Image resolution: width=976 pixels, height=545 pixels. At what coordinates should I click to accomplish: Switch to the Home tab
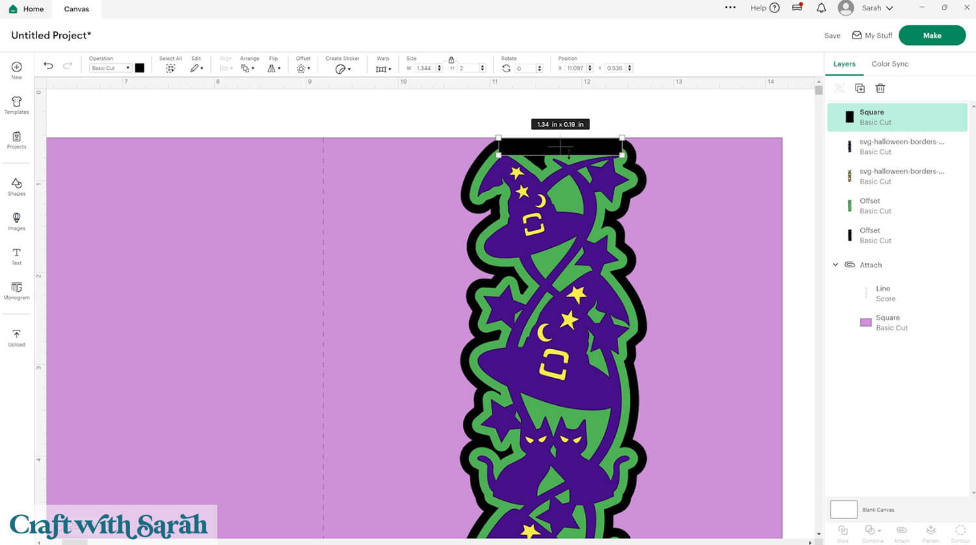(27, 9)
